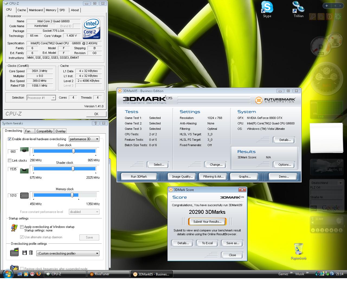This screenshot has width=347, height=295.
Task: Switch to the Mainboard tab in CPU-Z
Action: [x=36, y=10]
